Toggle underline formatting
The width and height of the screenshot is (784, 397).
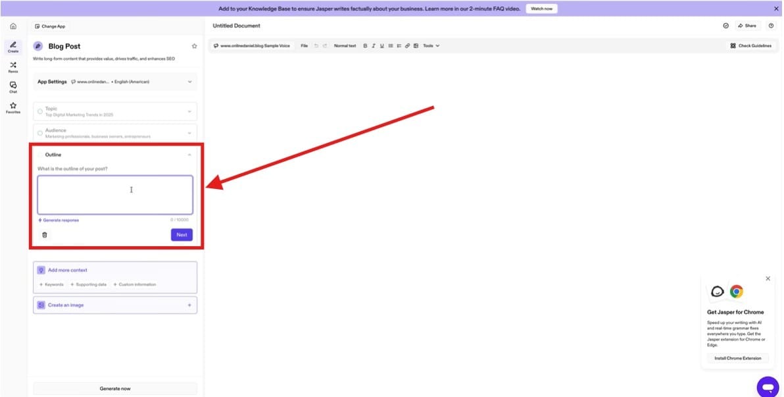click(381, 45)
